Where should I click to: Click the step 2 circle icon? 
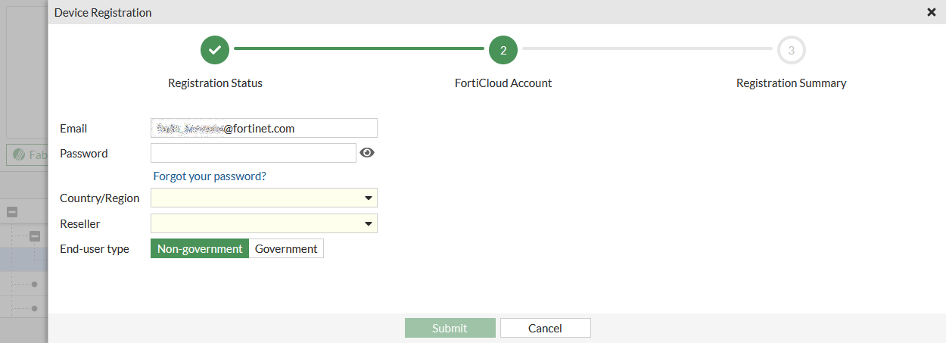503,50
